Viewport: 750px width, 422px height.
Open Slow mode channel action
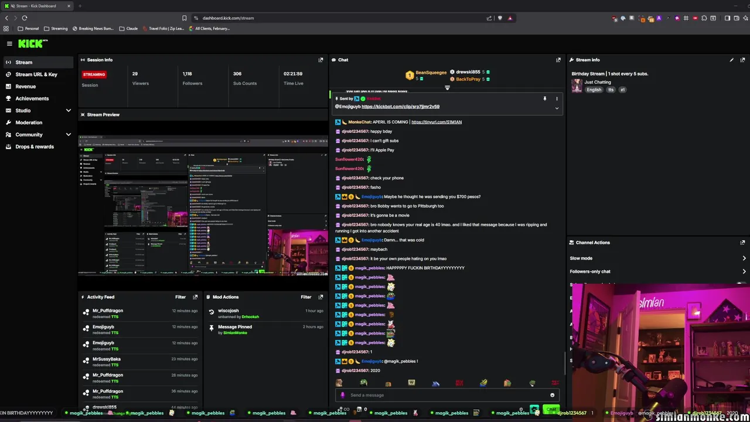click(658, 258)
